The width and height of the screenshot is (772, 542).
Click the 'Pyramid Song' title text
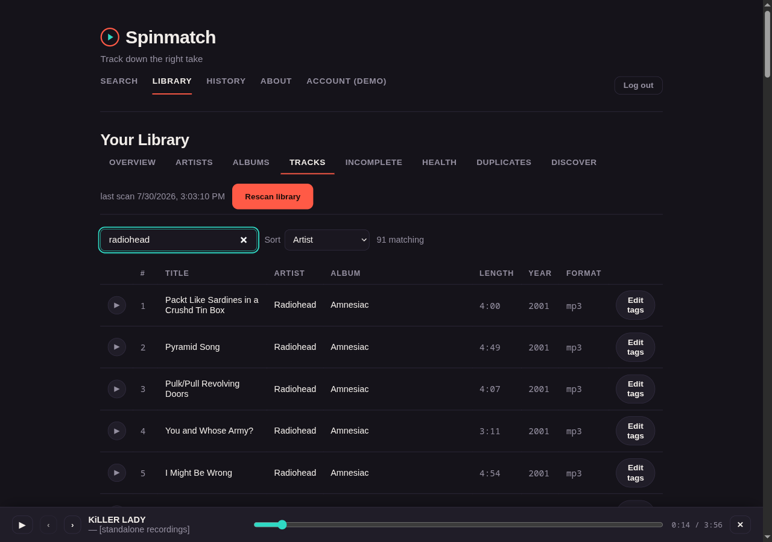point(192,347)
